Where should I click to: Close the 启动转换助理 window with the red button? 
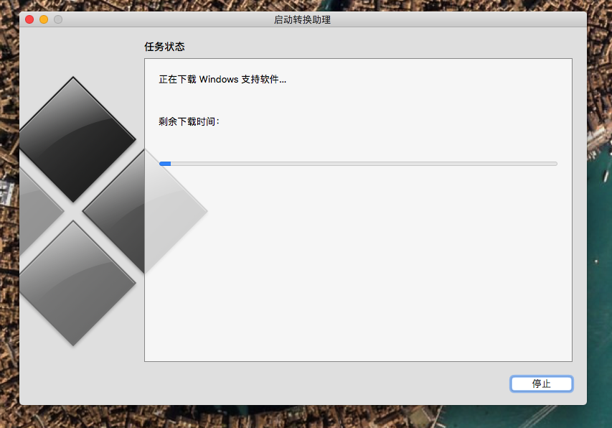click(29, 19)
